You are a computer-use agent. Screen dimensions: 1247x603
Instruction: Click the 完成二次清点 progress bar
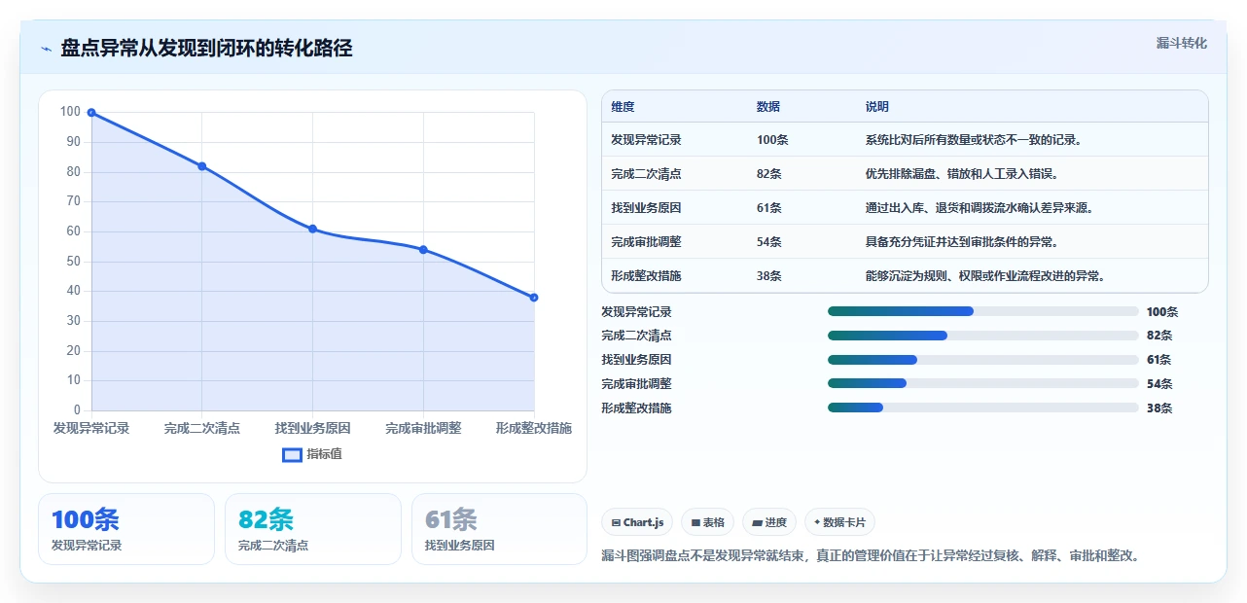982,336
